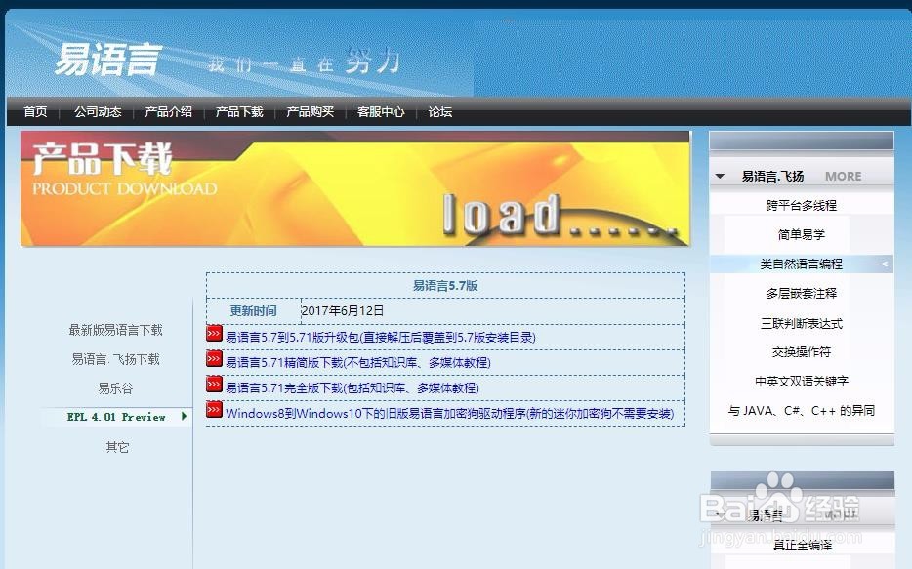This screenshot has width=912, height=569.
Task: Select 易语言.飞扬下载 in left sidebar
Action: [x=116, y=359]
